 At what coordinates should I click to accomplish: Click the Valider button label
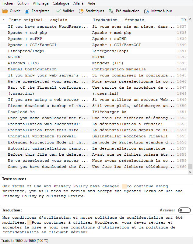68,11
